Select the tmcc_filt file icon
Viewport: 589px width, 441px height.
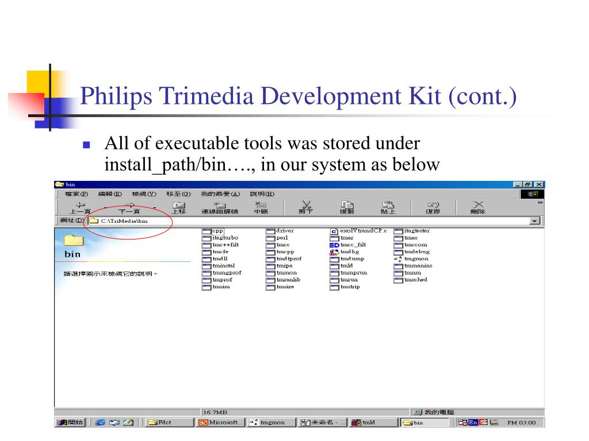pyautogui.click(x=334, y=245)
